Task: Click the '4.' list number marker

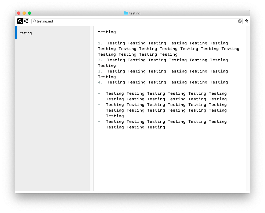Action: coord(100,82)
